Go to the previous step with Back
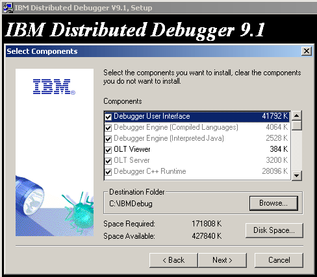The image size is (317, 277). tap(173, 260)
